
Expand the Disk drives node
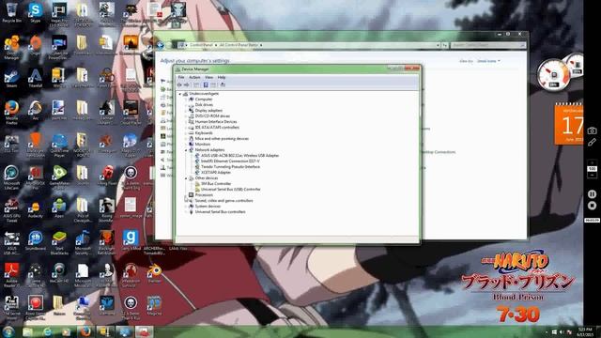(186, 104)
